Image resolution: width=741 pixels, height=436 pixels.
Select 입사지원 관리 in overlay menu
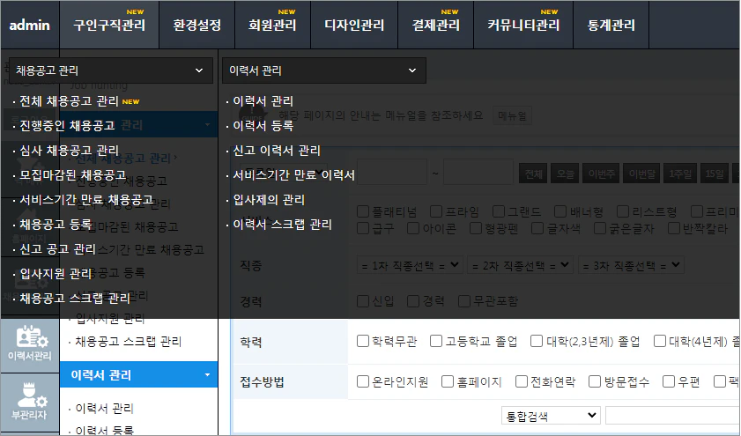pyautogui.click(x=56, y=274)
